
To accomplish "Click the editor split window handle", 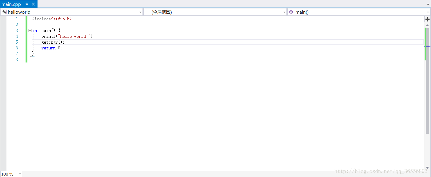I will point(428,19).
